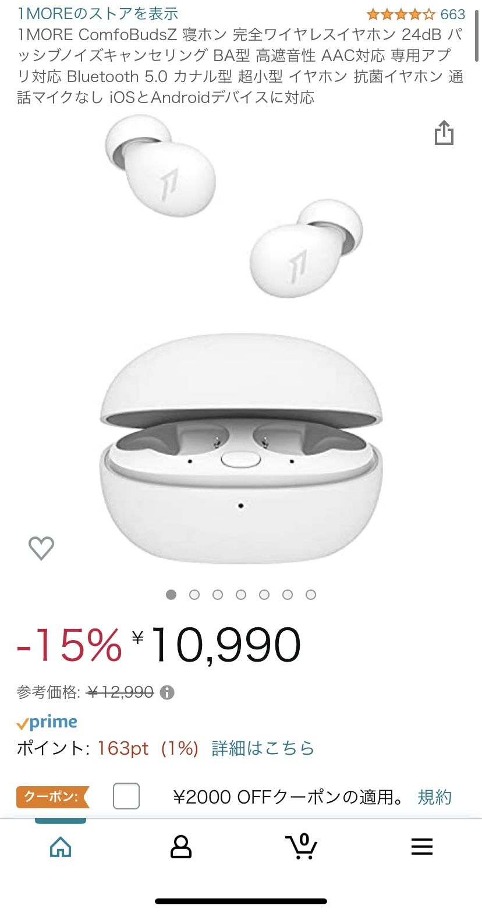Open the 詳細はこちら points details link
Screen dimensions: 482x913
(263, 748)
